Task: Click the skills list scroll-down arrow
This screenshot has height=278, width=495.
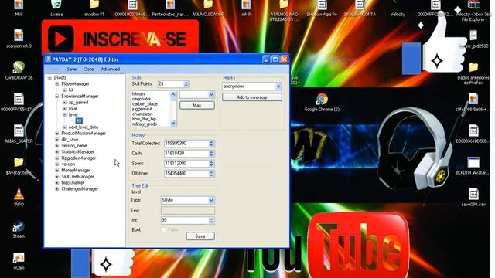Action: tap(173, 124)
